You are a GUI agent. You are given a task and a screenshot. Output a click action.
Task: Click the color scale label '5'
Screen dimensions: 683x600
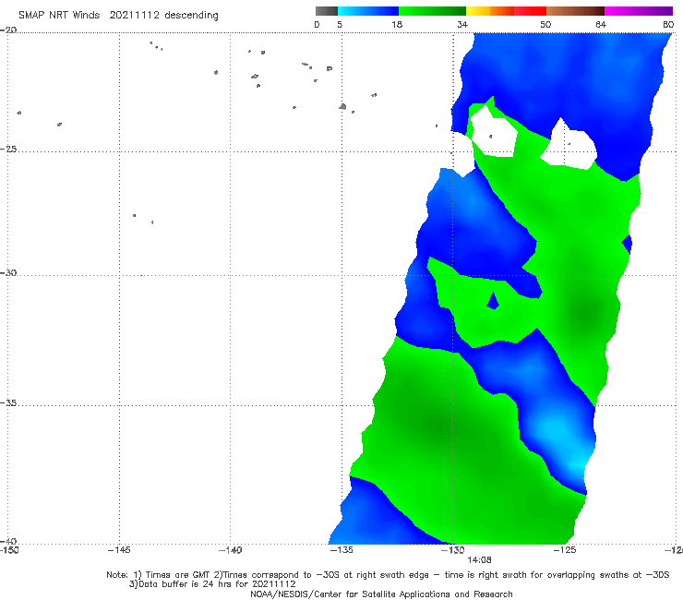point(340,24)
